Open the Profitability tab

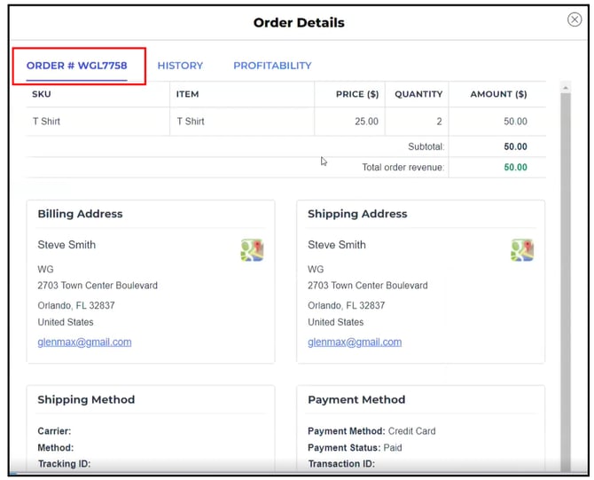point(272,66)
